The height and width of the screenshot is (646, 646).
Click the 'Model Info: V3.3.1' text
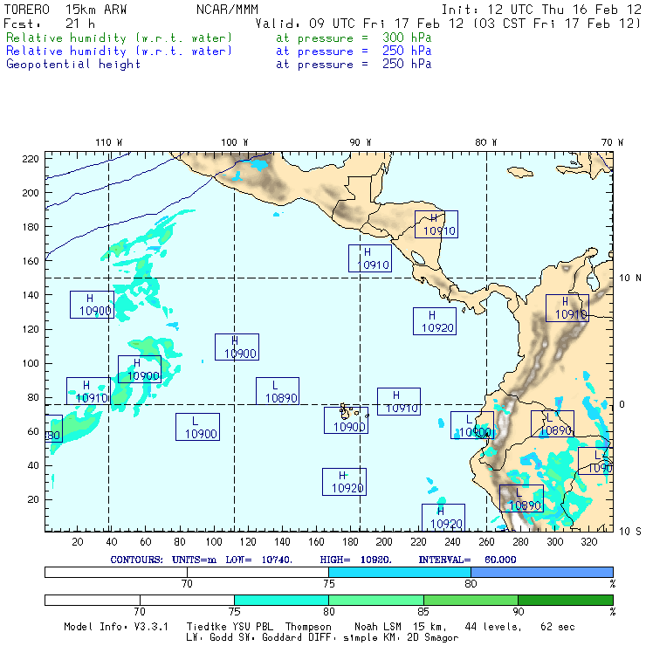tap(116, 627)
